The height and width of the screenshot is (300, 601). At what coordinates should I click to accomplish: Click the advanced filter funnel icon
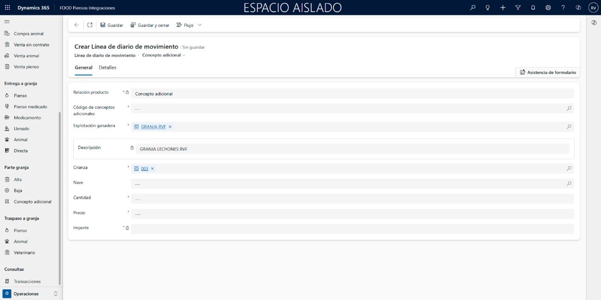click(518, 8)
